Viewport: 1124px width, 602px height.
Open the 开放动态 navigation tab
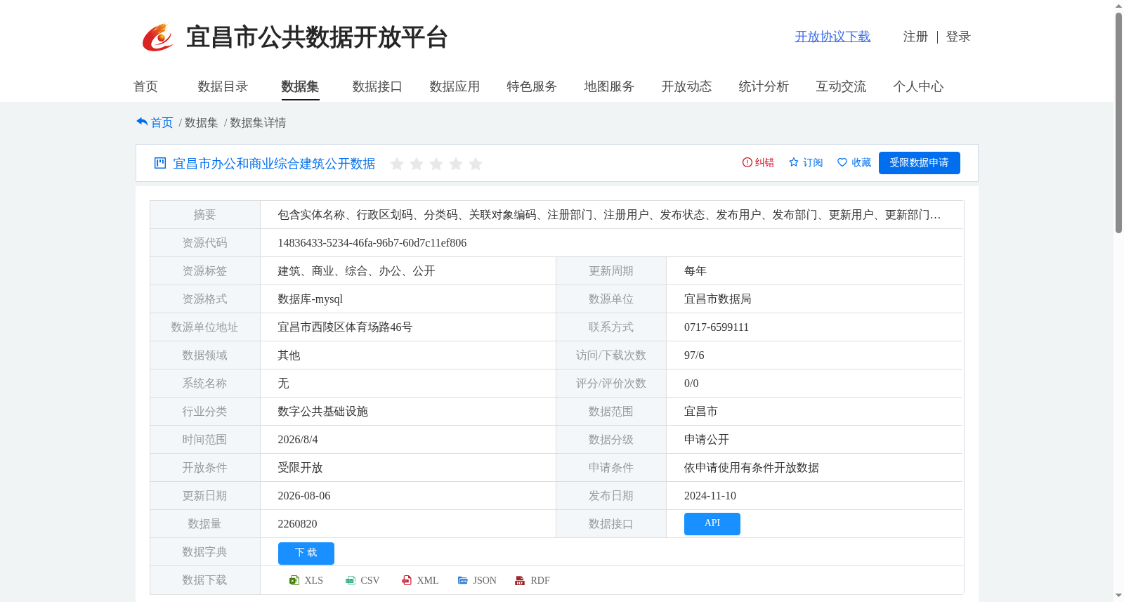click(686, 86)
